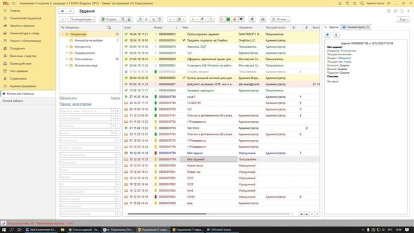Image resolution: width=414 pixels, height=233 pixels.
Task: Switch to the Комментарии (2) tab
Action: (x=356, y=27)
